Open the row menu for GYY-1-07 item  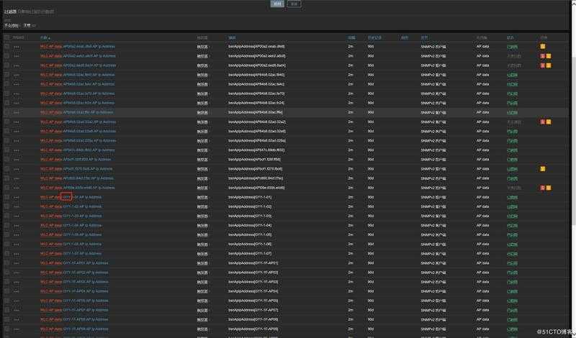click(17, 254)
